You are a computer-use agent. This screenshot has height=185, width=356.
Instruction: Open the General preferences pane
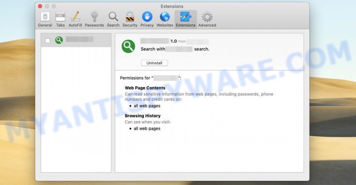coord(45,19)
